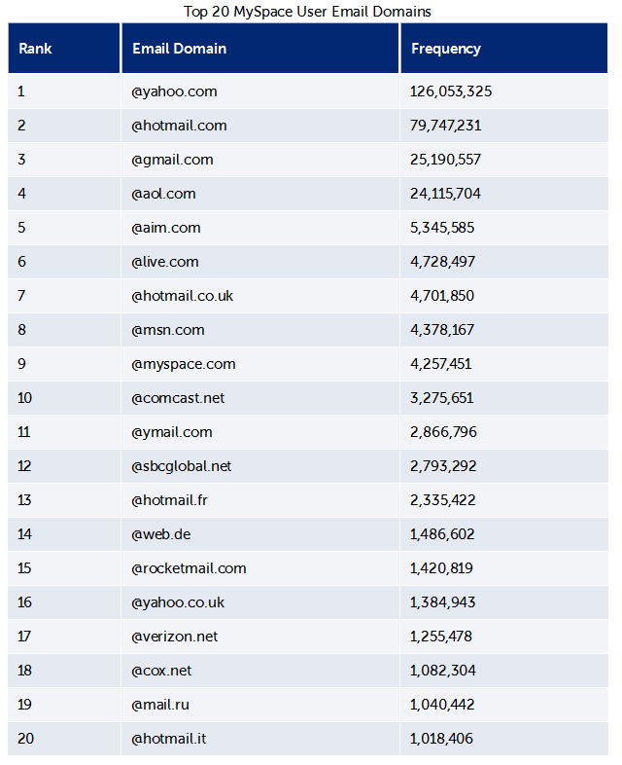Select the @aim.com domain cell
The height and width of the screenshot is (765, 622).
click(x=166, y=228)
